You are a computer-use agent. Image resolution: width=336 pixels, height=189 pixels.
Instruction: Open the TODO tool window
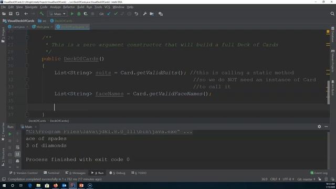pos(139,173)
